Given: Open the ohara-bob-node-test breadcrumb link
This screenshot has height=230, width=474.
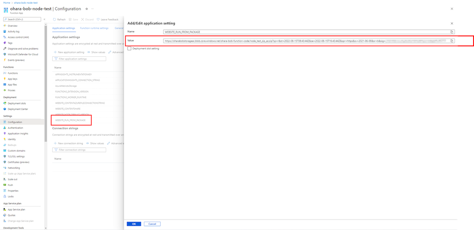Looking at the screenshot, I should (x=26, y=3).
